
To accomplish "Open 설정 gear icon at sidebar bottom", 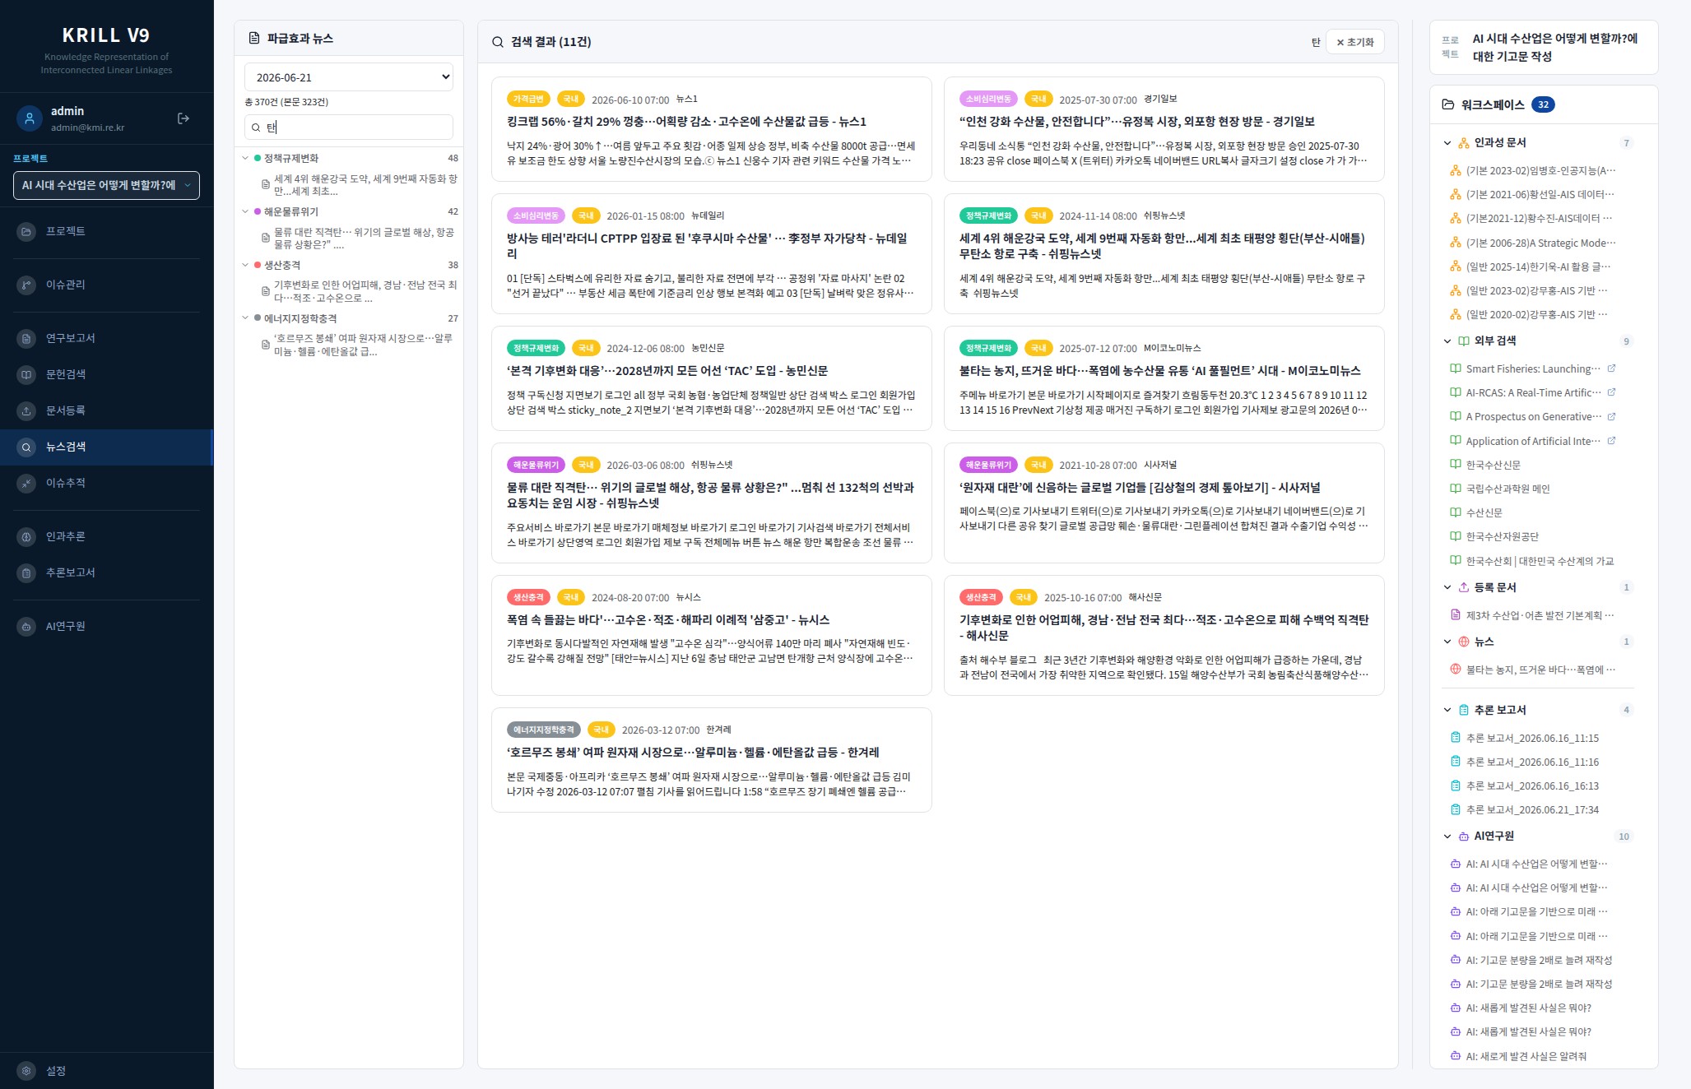I will click(x=26, y=1071).
